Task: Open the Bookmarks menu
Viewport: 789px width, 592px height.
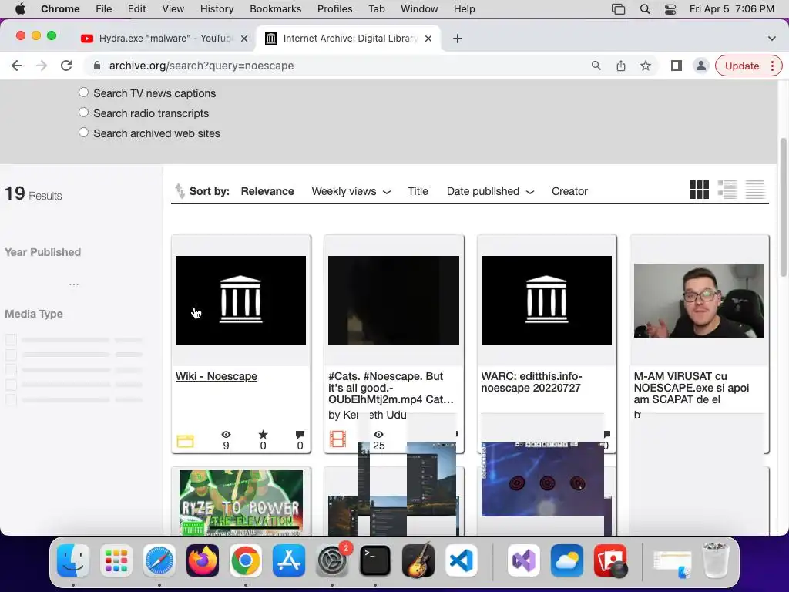Action: click(276, 9)
